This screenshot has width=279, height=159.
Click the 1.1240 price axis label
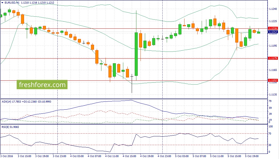(x=273, y=9)
